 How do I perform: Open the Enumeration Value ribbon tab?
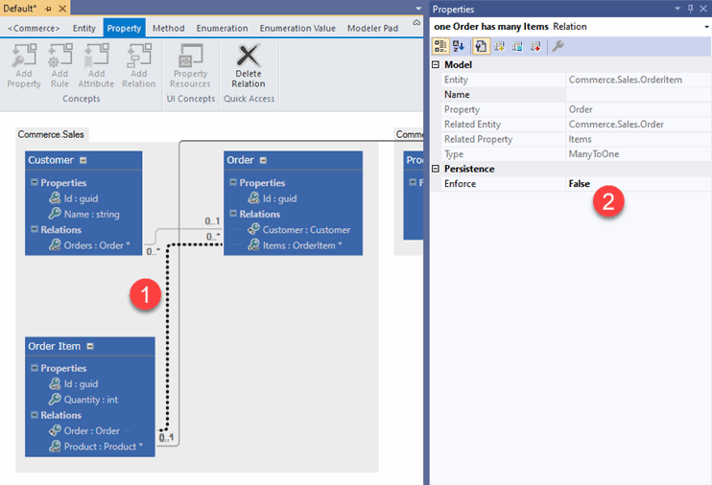[x=297, y=29]
